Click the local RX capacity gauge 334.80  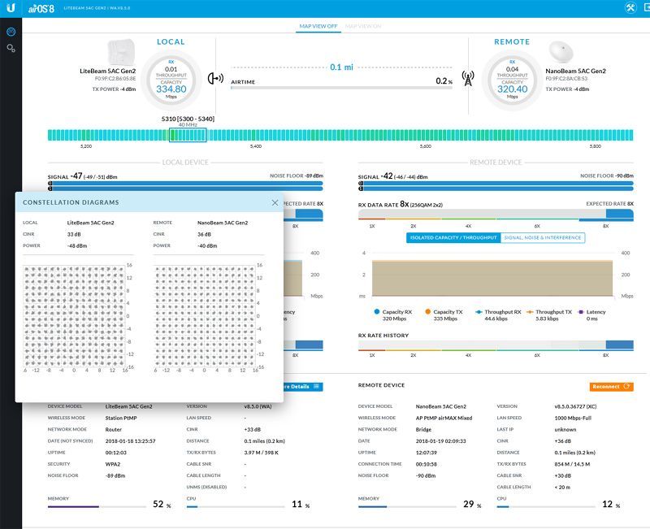tap(171, 80)
